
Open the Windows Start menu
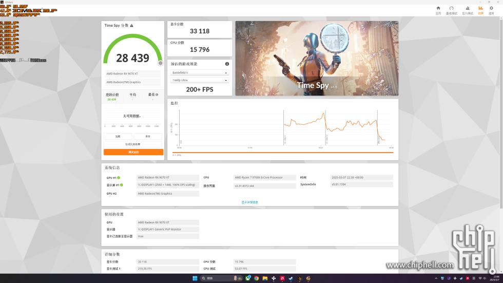(195, 278)
